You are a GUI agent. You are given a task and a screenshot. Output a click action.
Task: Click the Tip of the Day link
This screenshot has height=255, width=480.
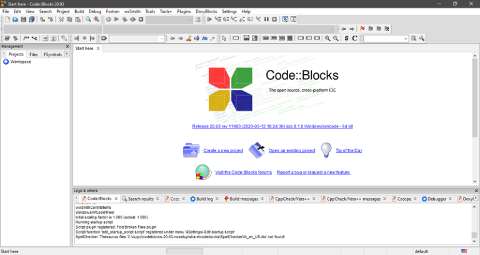click(349, 150)
